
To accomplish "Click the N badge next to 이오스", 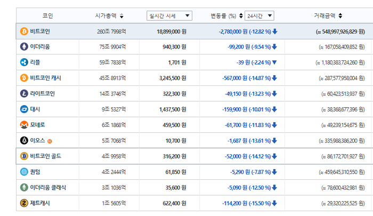I will tap(50, 141).
